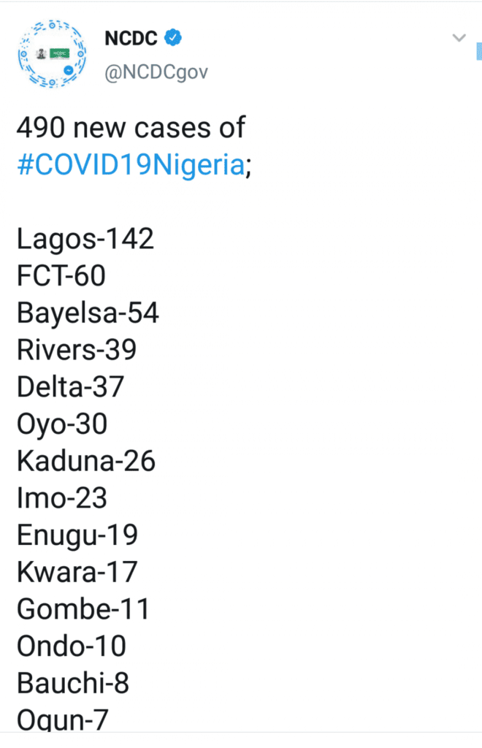Screen dimensions: 482x748
Task: Click the '490 new cases of' headline text
Action: click(131, 127)
